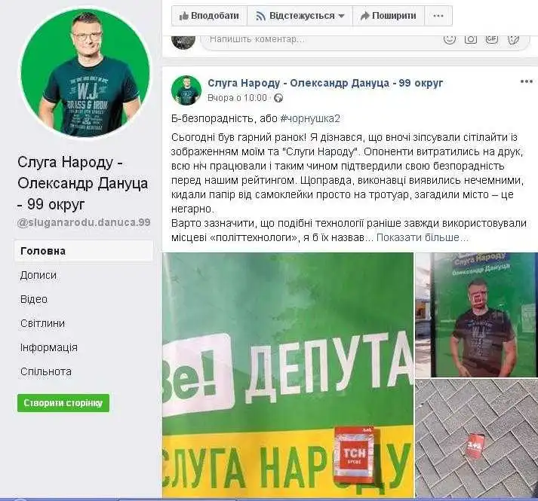Click the Напишіть коментар input field
The height and width of the screenshot is (501, 538).
322,40
